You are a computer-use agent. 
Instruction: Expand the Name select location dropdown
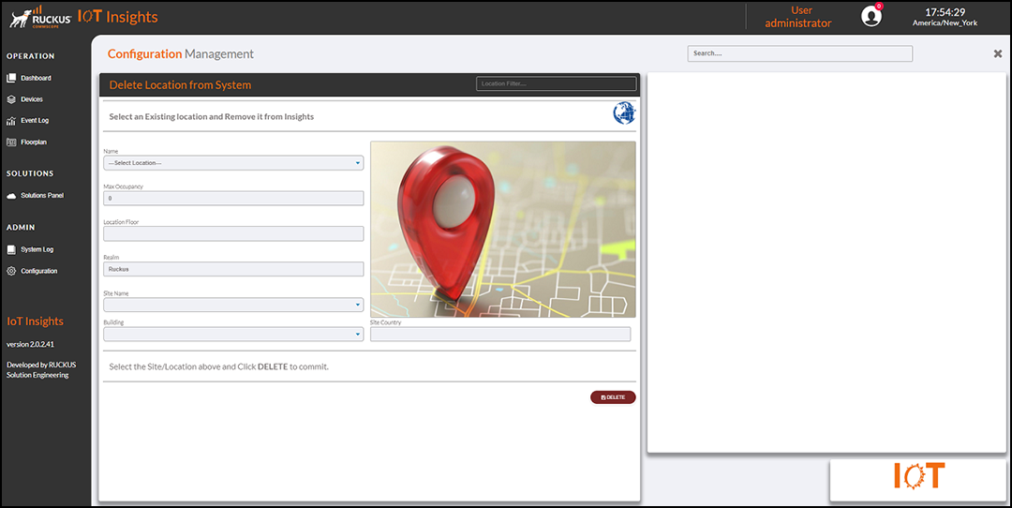(x=233, y=163)
